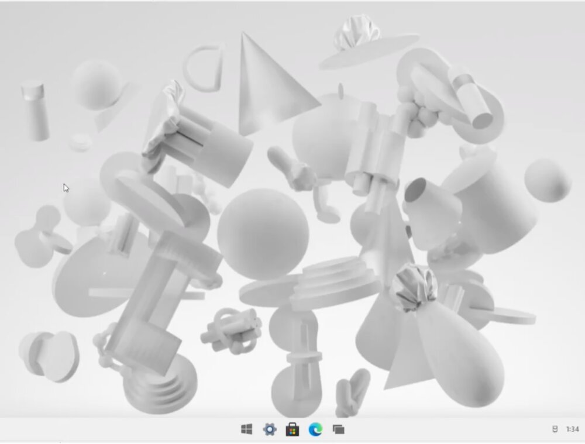This screenshot has width=585, height=444.
Task: Click the system tray status icon
Action: click(555, 430)
